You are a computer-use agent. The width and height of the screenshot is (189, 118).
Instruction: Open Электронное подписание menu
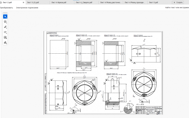27,8
